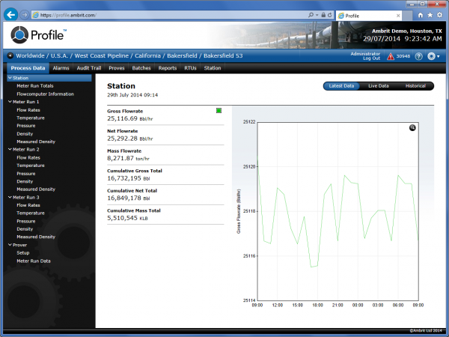Click the breadcrumb back arrow icon
The height and width of the screenshot is (337, 449).
[10, 55]
